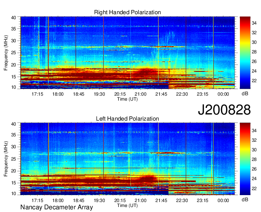Image resolution: width=261 pixels, height=212 pixels.
Task: Click the 20 MHz tick label on the lower plot
Action: click(13, 171)
